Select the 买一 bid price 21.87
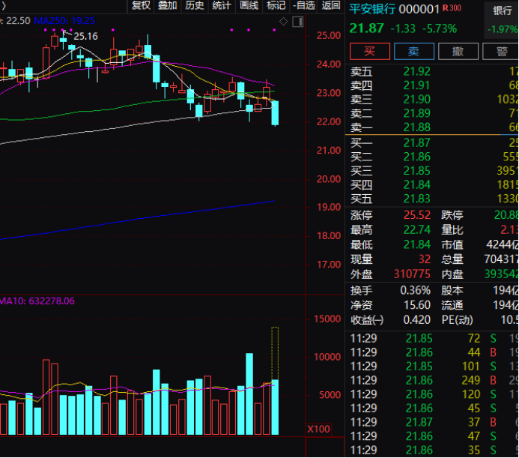 417,142
